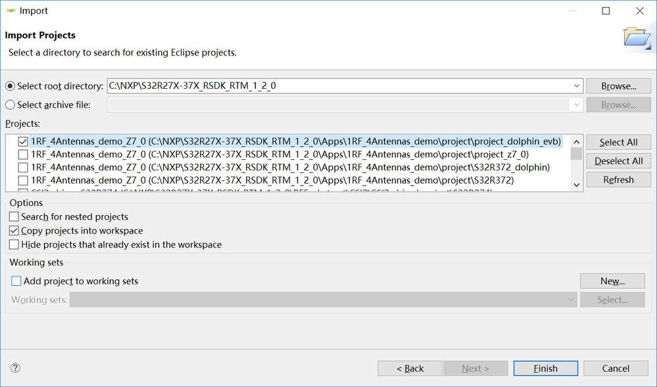Enable 'Search for nested projects' checkbox
The image size is (657, 387).
tap(14, 217)
